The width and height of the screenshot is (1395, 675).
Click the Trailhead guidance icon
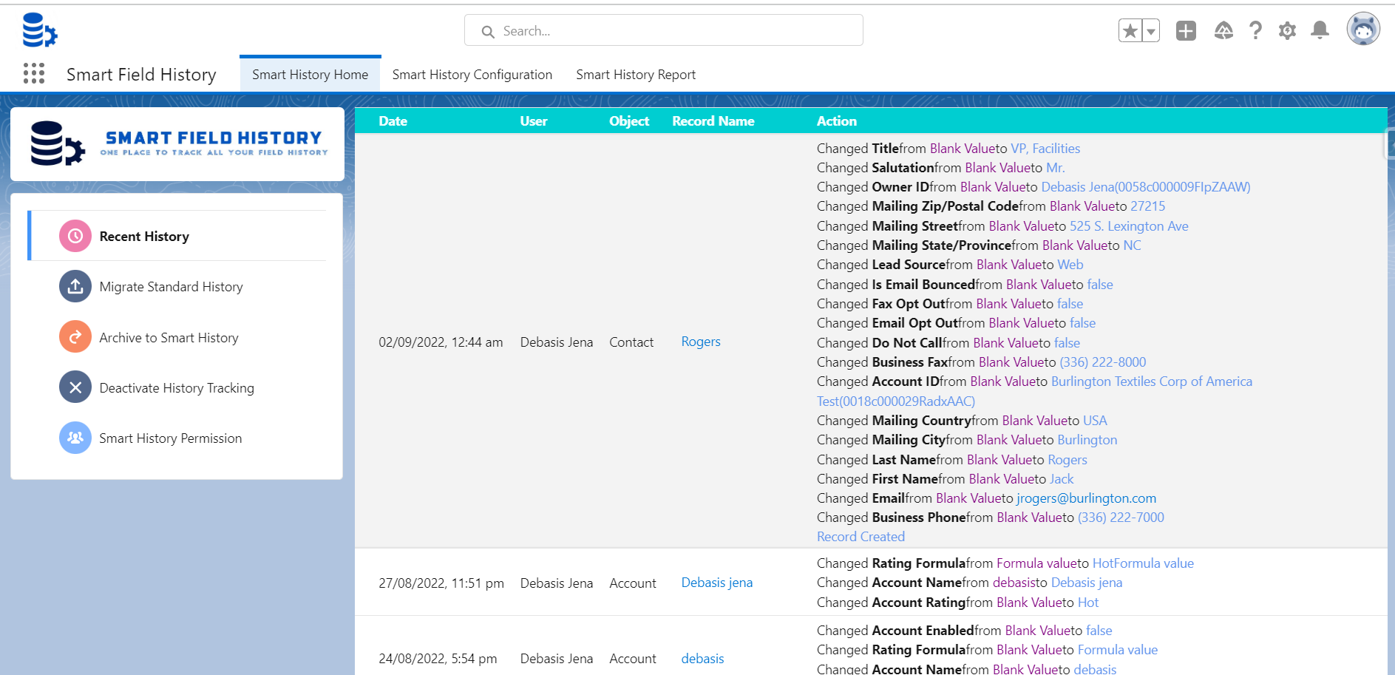click(1223, 31)
